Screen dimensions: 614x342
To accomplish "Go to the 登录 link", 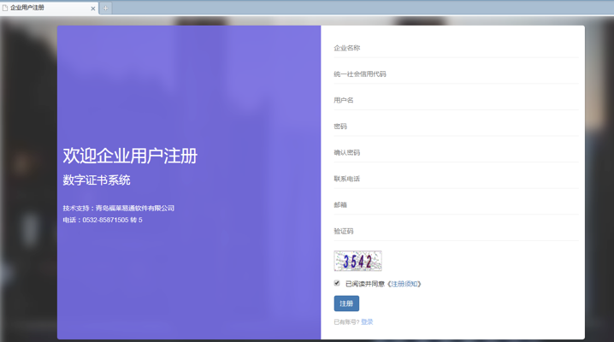I will coord(367,322).
